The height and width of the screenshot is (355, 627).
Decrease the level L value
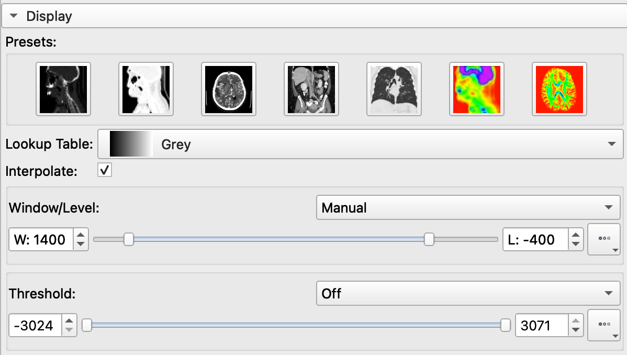576,244
